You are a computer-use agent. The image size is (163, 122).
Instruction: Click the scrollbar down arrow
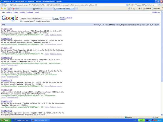(162, 115)
